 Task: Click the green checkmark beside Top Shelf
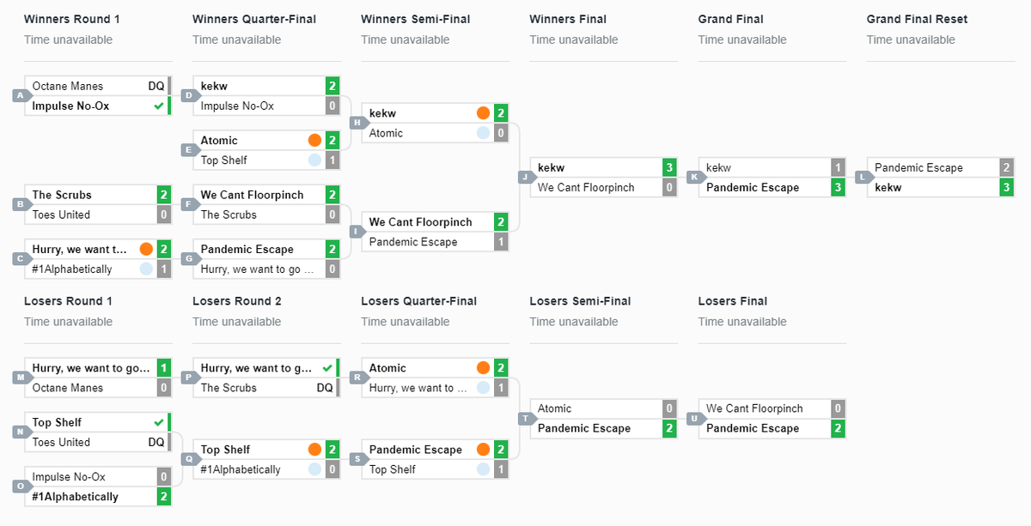pyautogui.click(x=158, y=422)
